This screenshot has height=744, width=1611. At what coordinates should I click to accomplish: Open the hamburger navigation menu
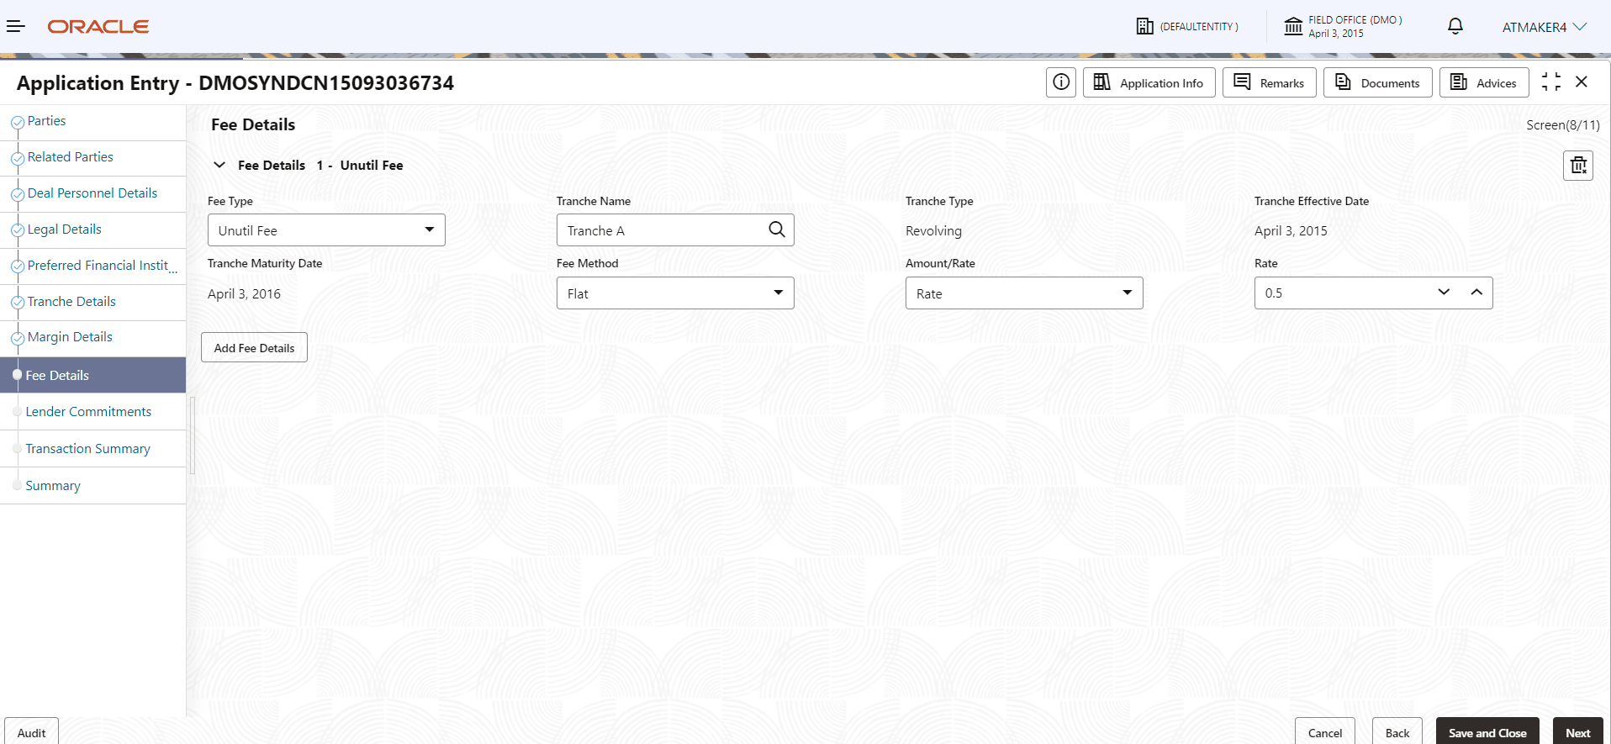pyautogui.click(x=16, y=27)
